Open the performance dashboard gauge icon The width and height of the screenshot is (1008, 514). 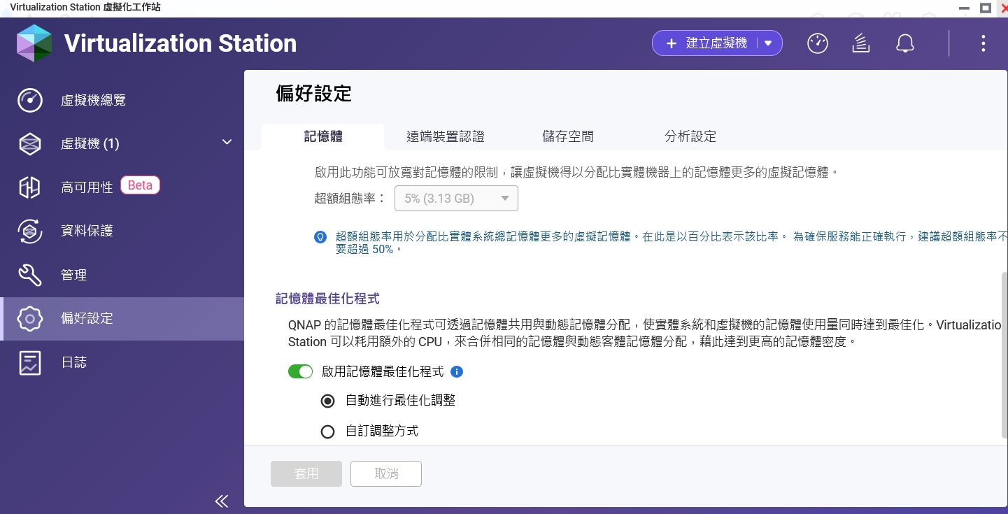817,43
